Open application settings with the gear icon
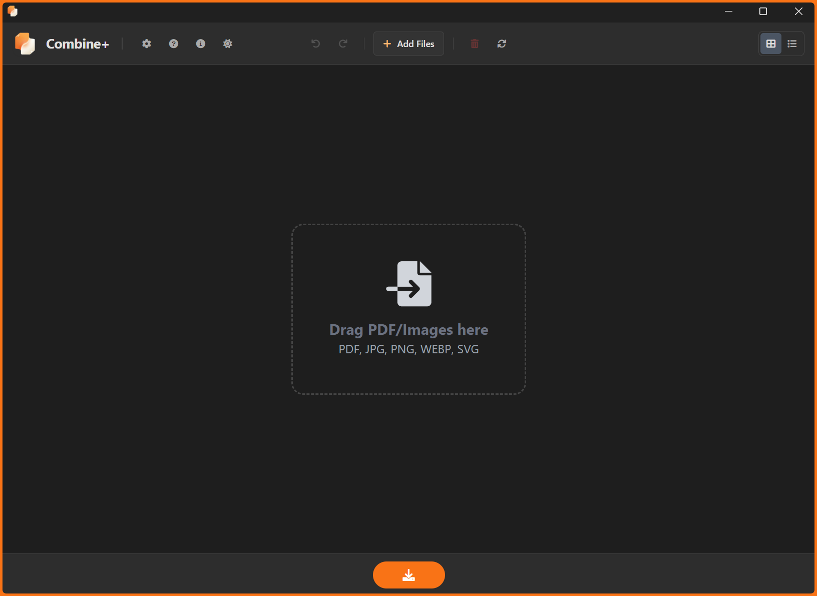 (146, 44)
